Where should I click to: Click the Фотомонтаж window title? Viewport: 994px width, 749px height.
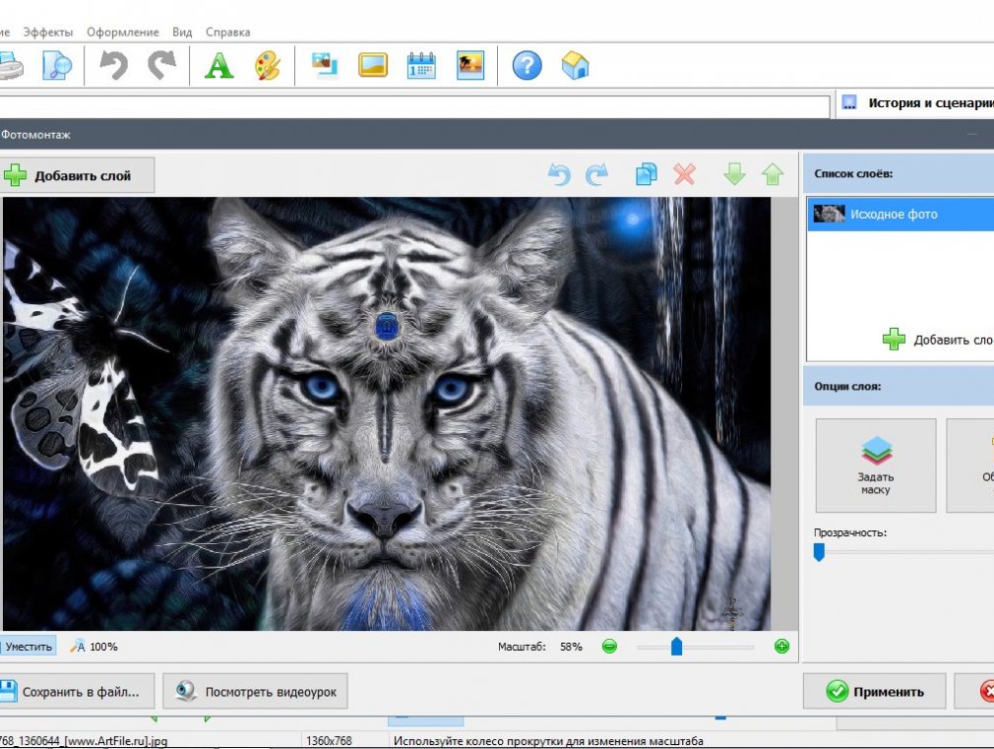[x=35, y=135]
